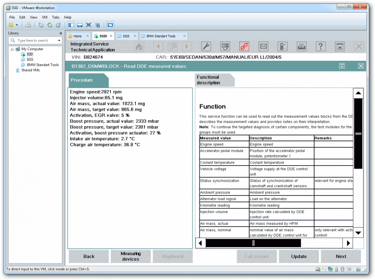Click the Next button
The height and width of the screenshot is (280, 375).
pos(341,256)
